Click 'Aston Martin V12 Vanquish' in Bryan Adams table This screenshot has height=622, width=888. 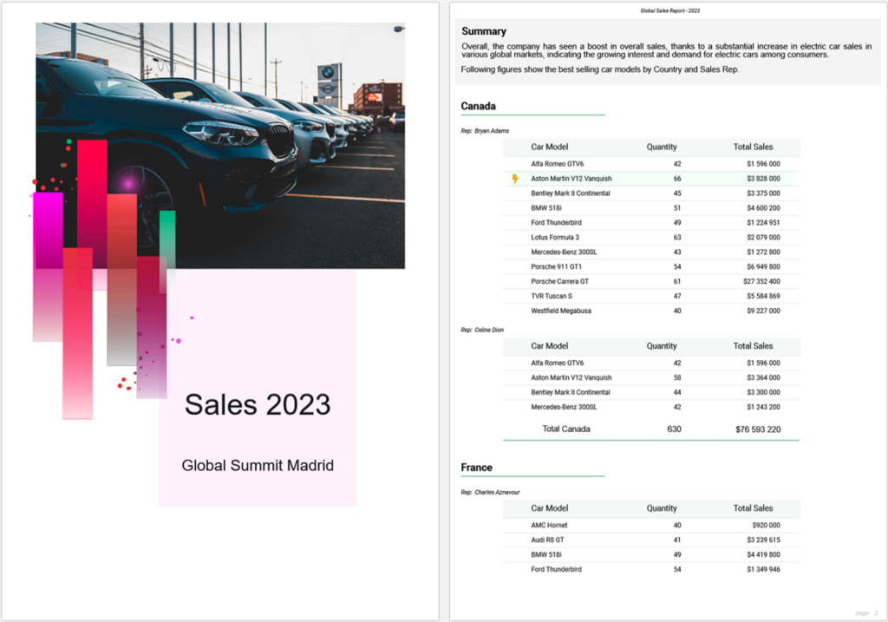click(571, 179)
